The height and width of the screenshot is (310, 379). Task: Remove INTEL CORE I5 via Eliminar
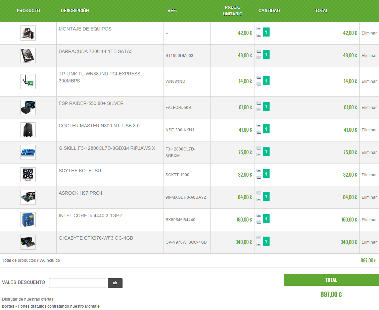click(x=369, y=220)
